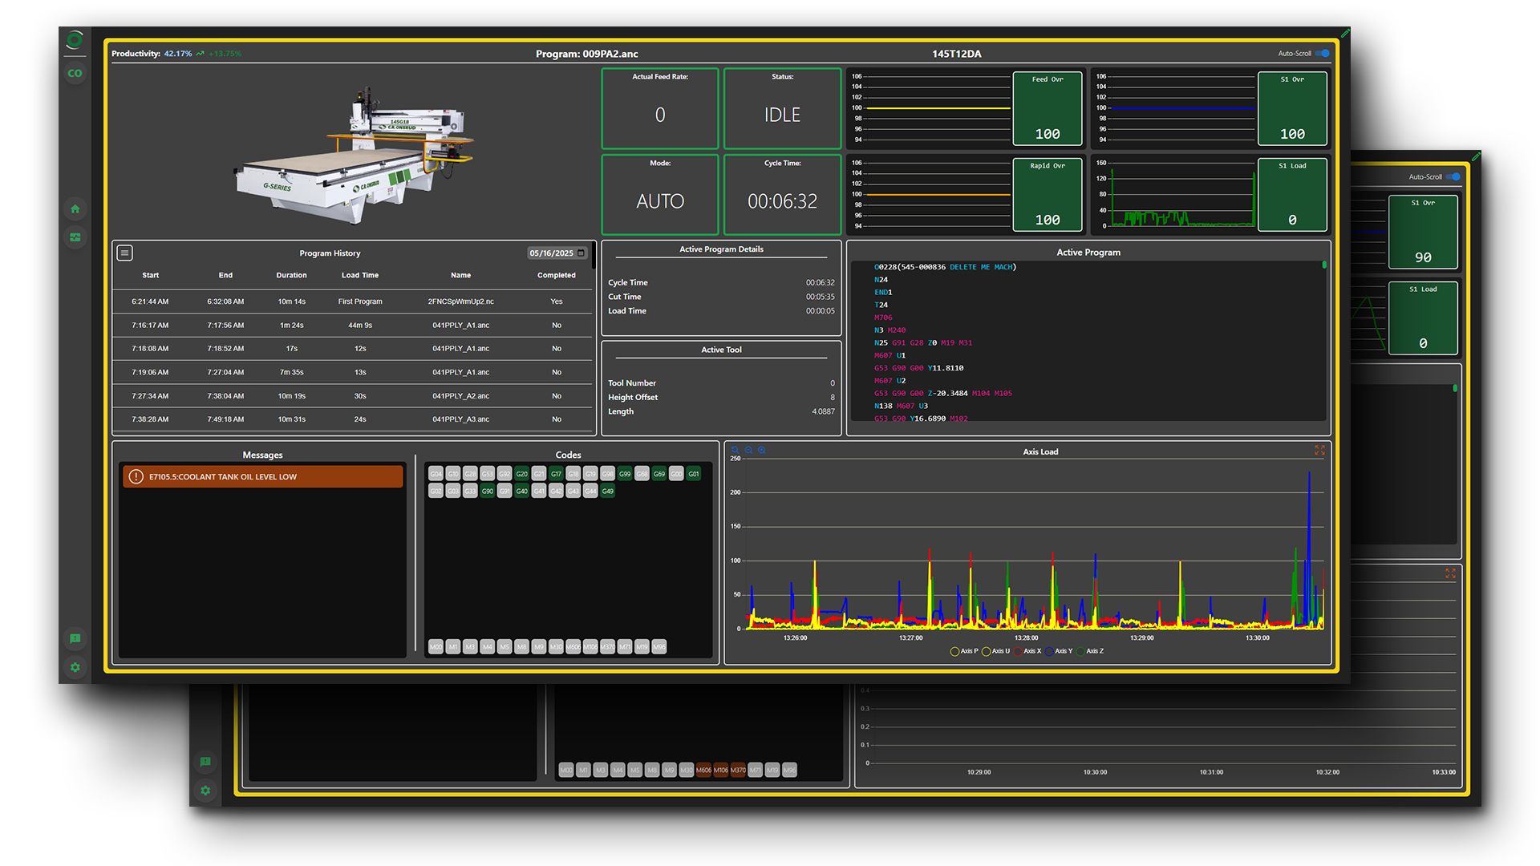Select the 2FNCSpWrmUp2.nc program history row
The width and height of the screenshot is (1540, 866).
coord(353,301)
